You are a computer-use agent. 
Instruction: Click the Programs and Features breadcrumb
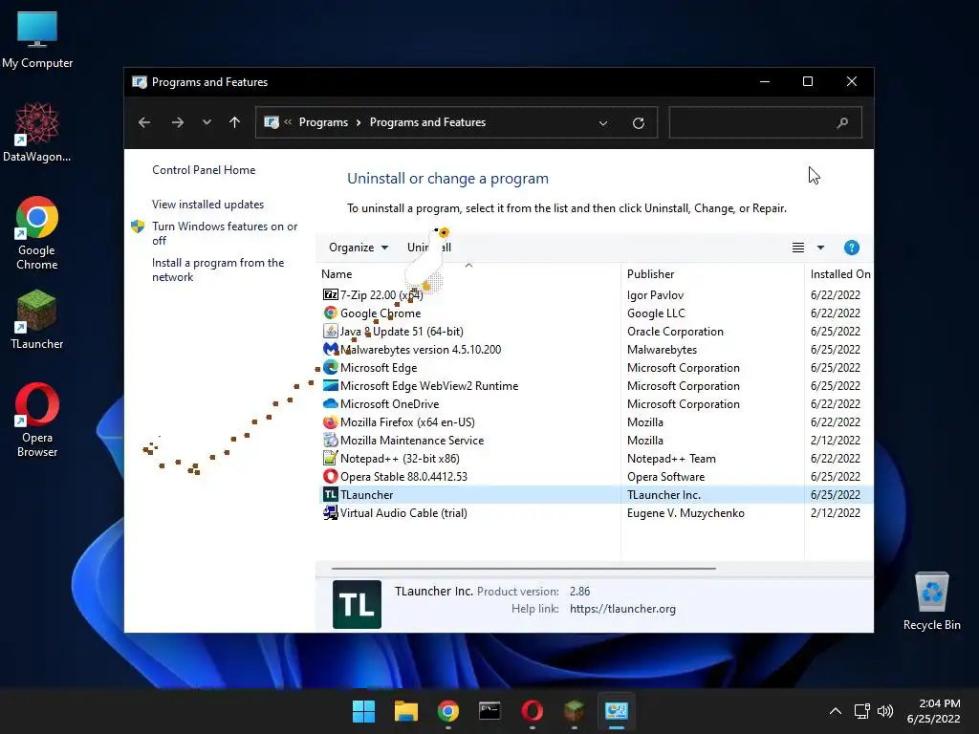tap(427, 122)
